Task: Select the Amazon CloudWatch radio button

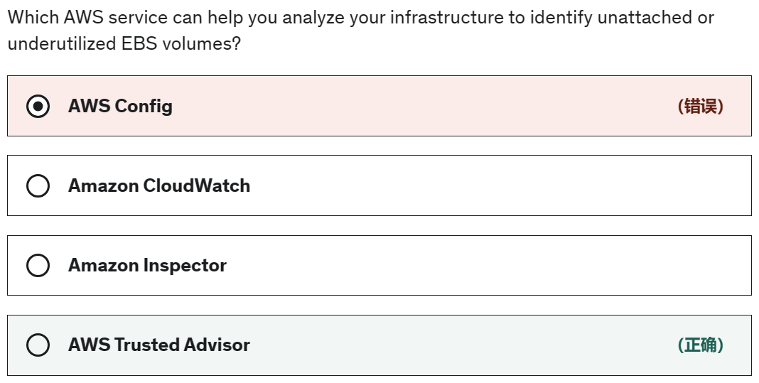Action: [x=38, y=186]
